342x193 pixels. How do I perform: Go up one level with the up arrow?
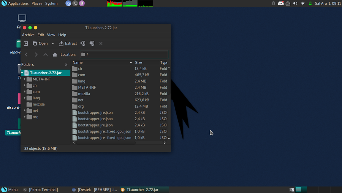[x=45, y=54]
